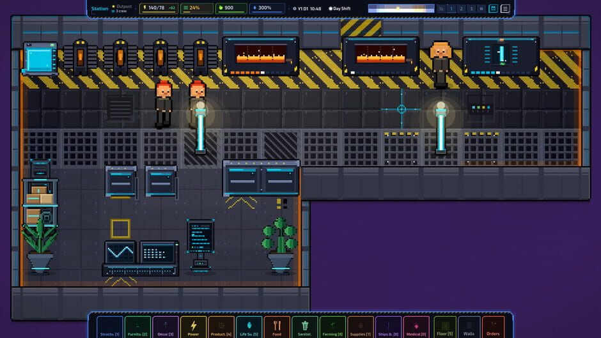Select the blond crew member
Viewport: 601px width, 338px height.
[x=441, y=65]
